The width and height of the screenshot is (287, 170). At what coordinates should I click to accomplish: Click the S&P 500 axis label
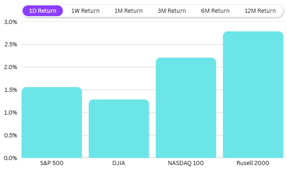(x=51, y=163)
